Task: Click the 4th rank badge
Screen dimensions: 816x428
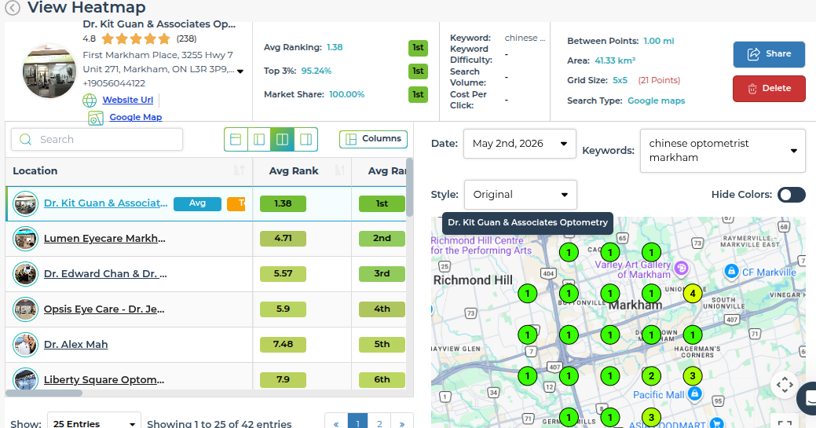Action: point(382,309)
